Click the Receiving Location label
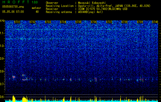This screenshot has height=102, width=161. click(x=60, y=6)
